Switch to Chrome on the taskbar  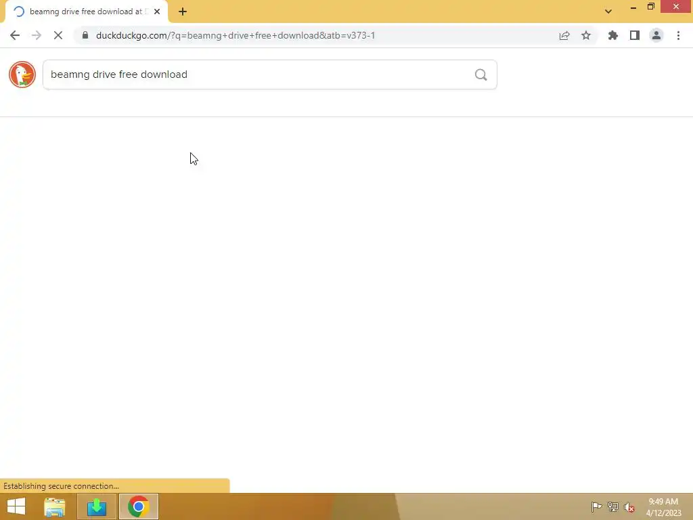click(138, 506)
